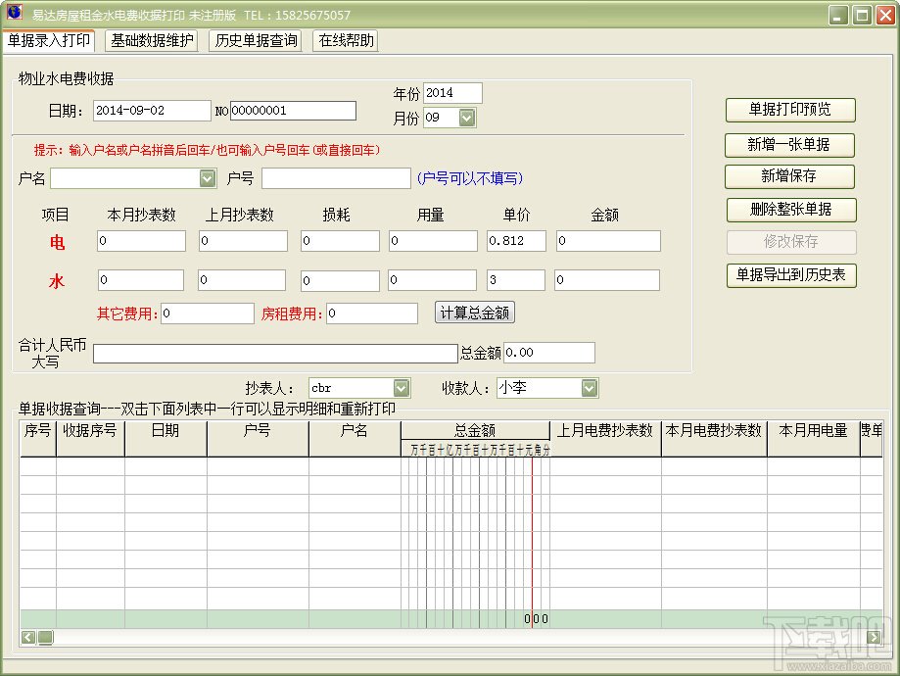Open the 抄表人 dropdown arrow

(x=402, y=388)
